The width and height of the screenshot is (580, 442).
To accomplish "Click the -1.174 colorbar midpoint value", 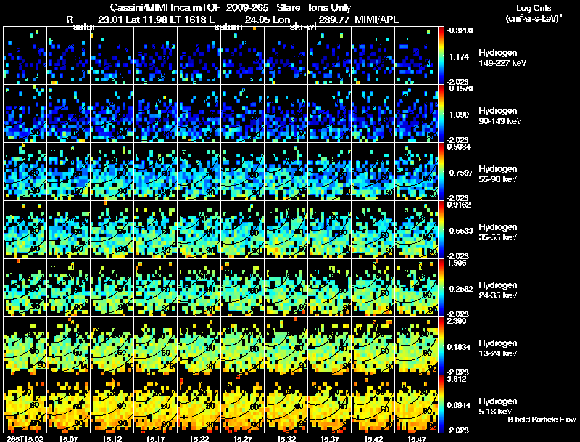I will (459, 57).
